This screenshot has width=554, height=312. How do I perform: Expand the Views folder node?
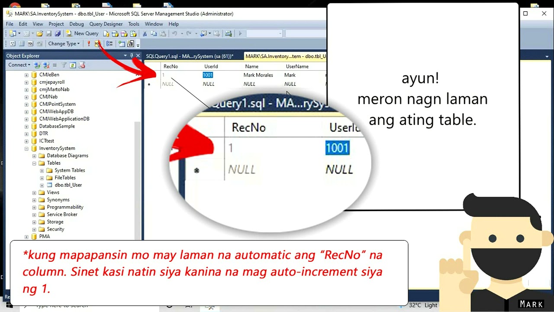click(x=34, y=192)
